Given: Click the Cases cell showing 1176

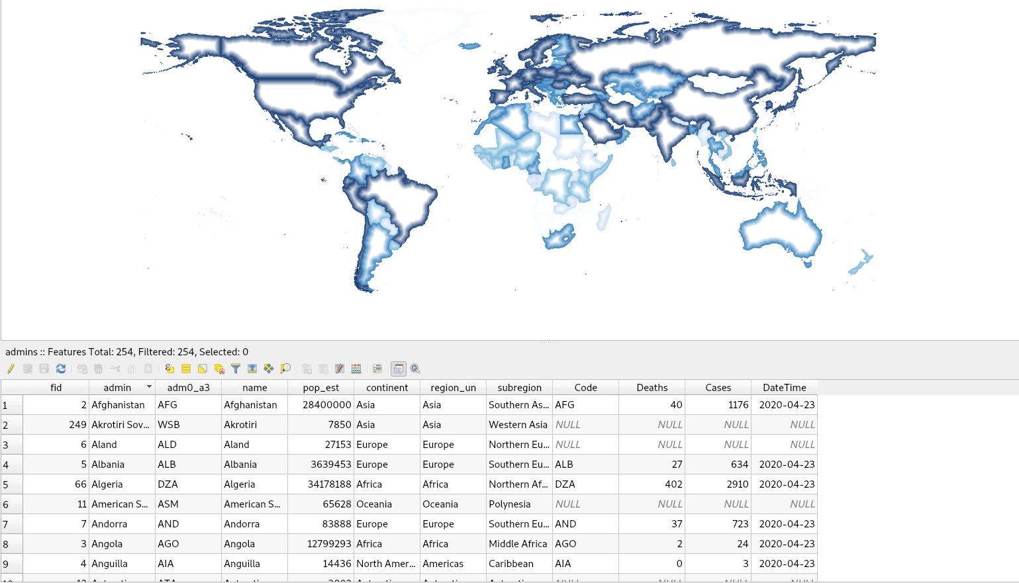Looking at the screenshot, I should click(x=718, y=405).
